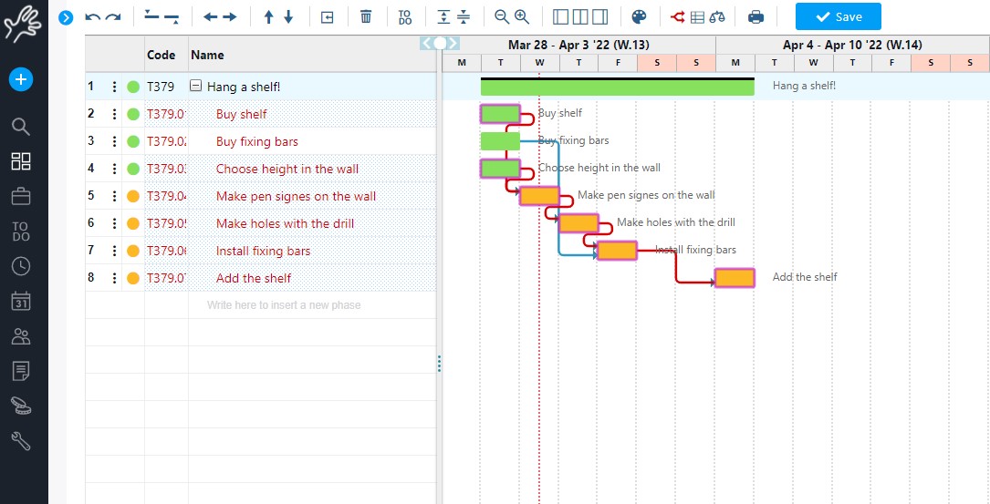Expand the sidebar with the blue chevron button
Viewport: 990px width, 504px height.
click(x=66, y=16)
